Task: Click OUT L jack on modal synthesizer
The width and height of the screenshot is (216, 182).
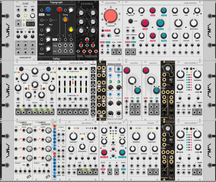Action: (x=128, y=52)
